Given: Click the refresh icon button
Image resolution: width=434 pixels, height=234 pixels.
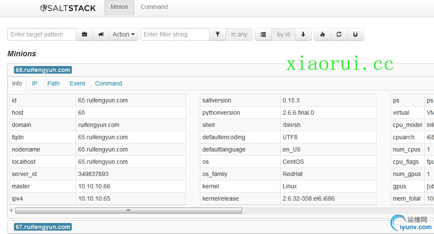Looking at the screenshot, I should (339, 34).
